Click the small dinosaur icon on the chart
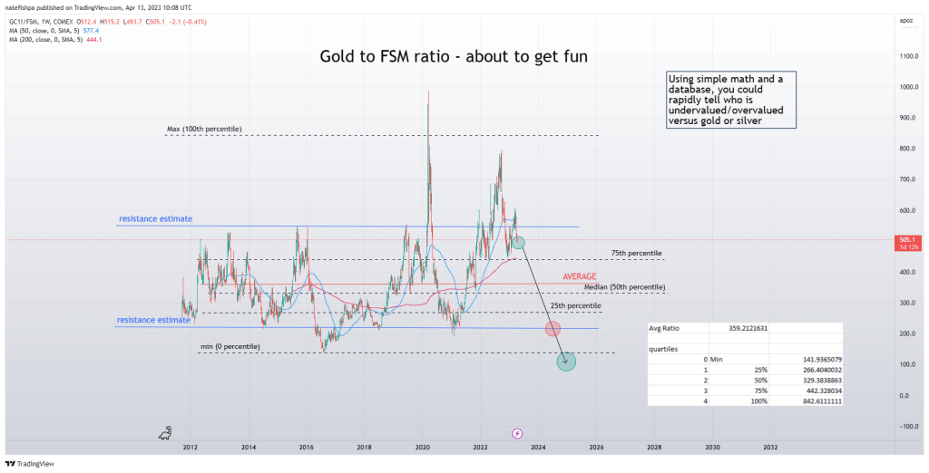Viewport: 929px width, 473px height. 165,434
